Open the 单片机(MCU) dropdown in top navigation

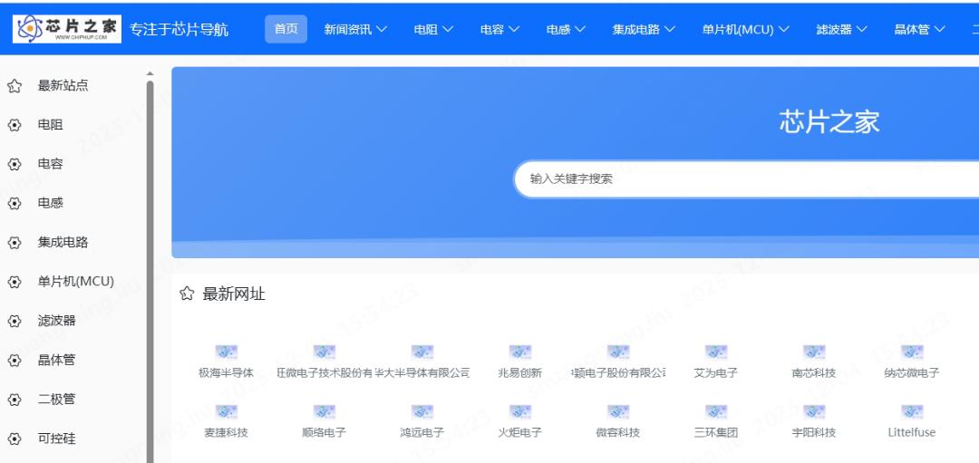[745, 29]
